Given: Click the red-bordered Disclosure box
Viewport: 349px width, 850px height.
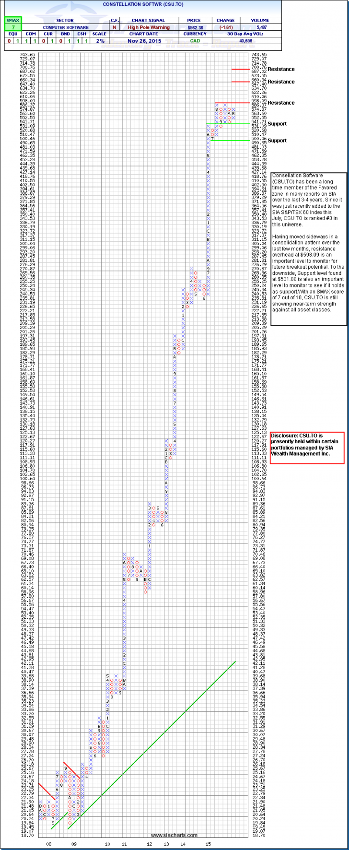Looking at the screenshot, I should pyautogui.click(x=307, y=448).
